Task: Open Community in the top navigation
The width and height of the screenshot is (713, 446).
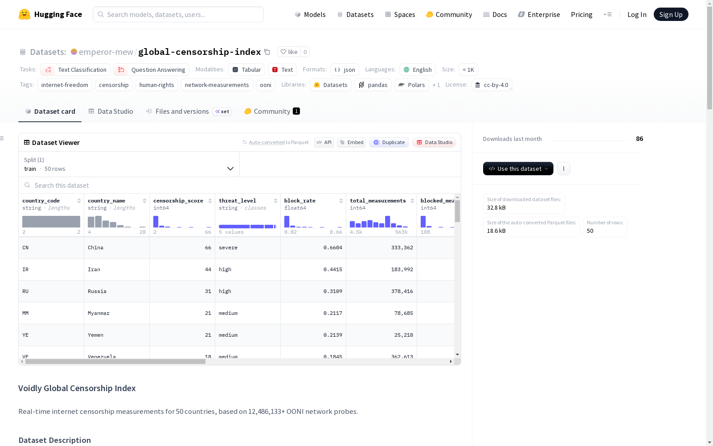Action: 449,14
